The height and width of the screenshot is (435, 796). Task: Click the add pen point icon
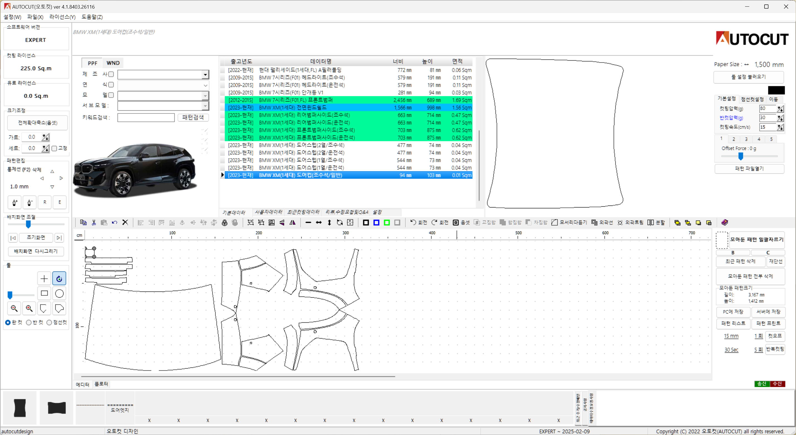point(14,202)
